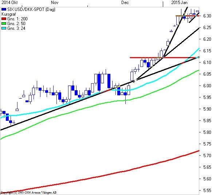This screenshot has height=195, width=212.
Task: Click the Avanza Vikingen copyright text
Action: (28, 192)
